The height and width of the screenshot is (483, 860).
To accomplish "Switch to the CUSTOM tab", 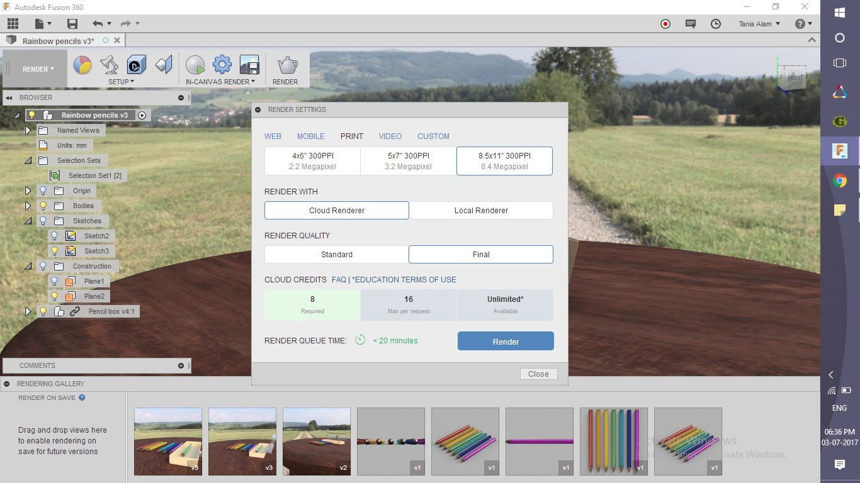I will (x=434, y=136).
